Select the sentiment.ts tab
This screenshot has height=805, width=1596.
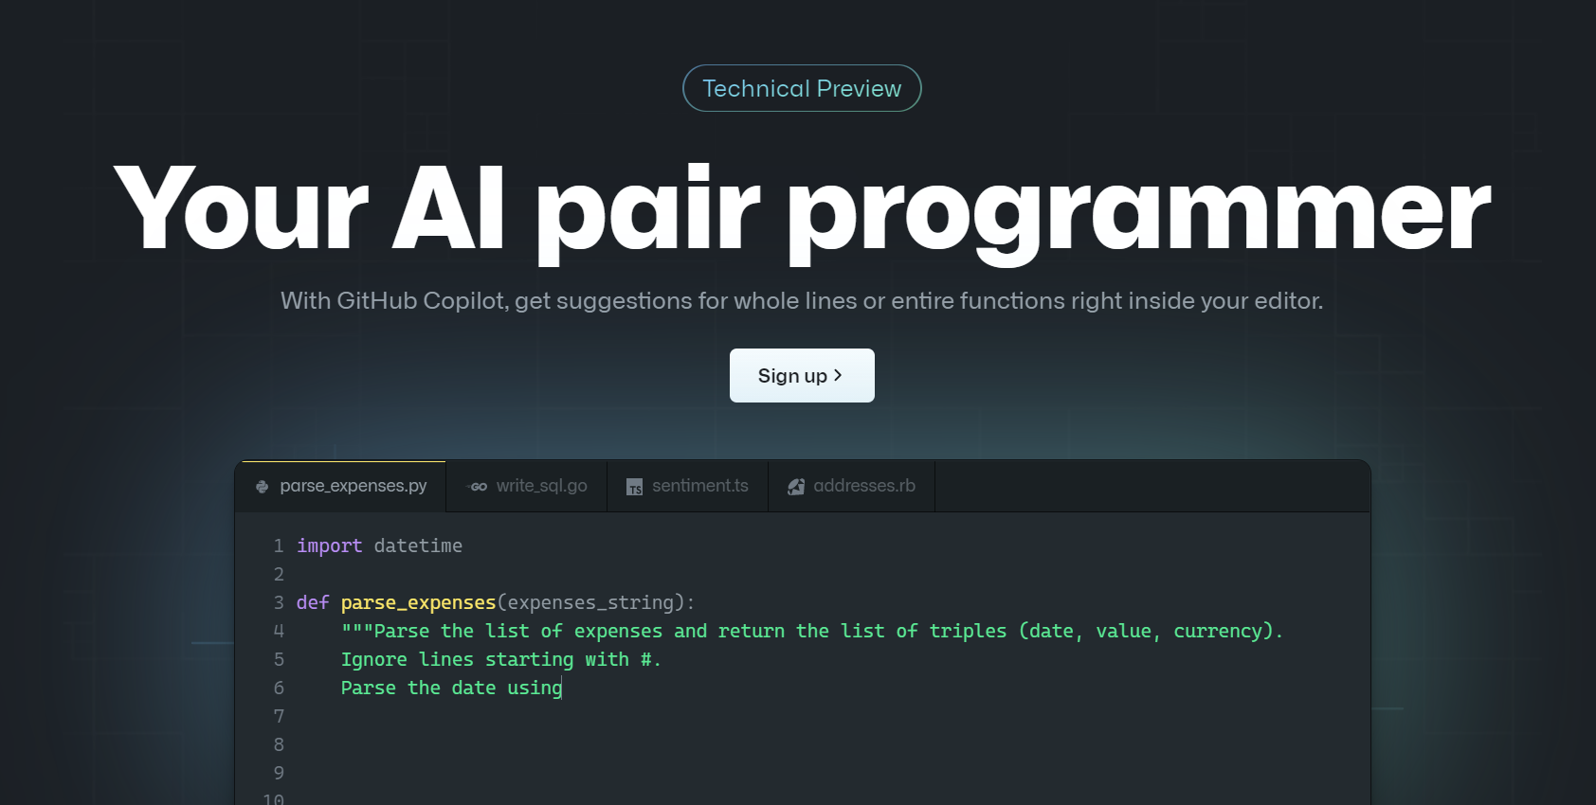pos(688,486)
